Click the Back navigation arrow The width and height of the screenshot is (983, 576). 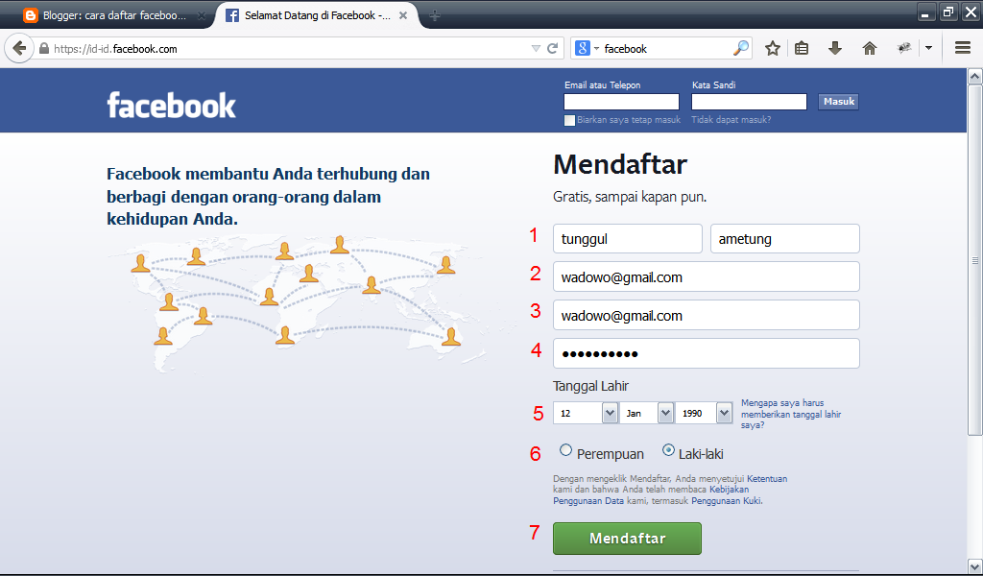19,47
